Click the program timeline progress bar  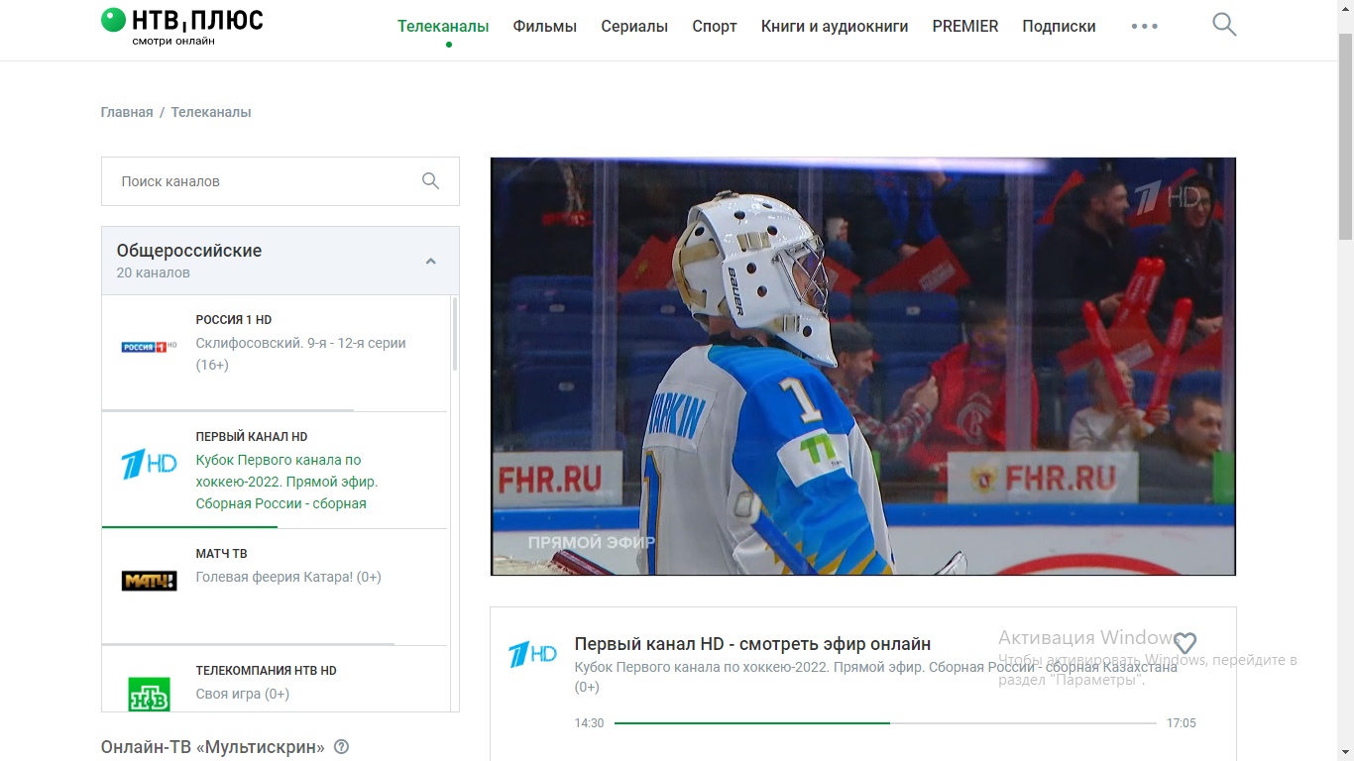(x=885, y=723)
